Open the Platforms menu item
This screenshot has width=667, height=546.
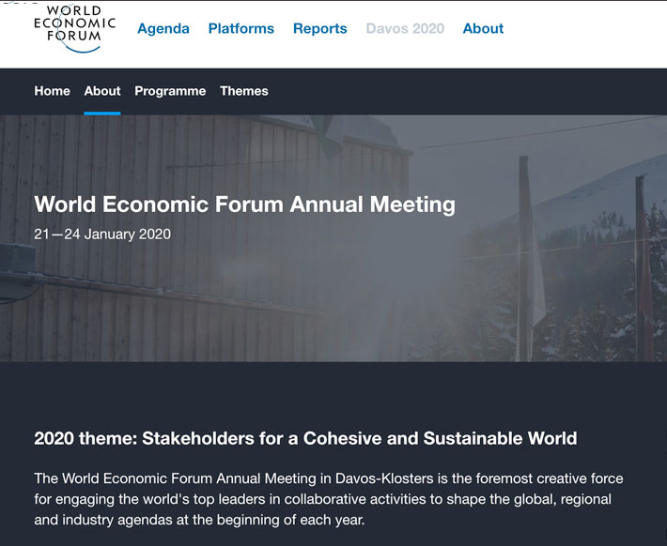pos(241,28)
